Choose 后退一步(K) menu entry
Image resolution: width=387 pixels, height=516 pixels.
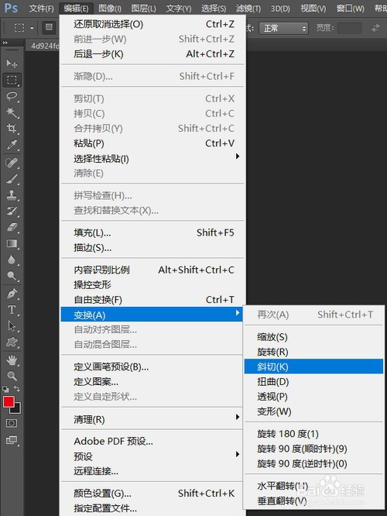(153, 53)
